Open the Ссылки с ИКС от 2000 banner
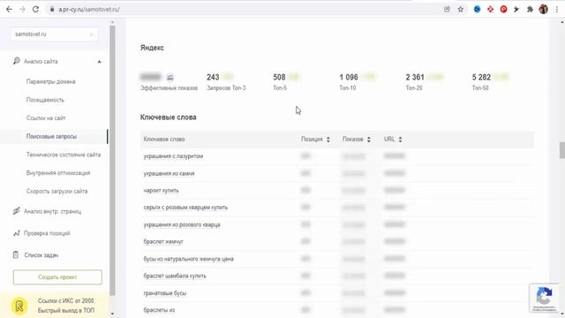 54,306
